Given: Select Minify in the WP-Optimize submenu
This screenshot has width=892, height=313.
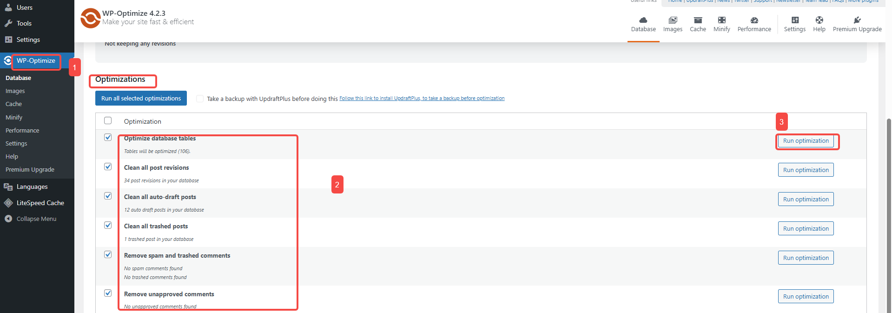Looking at the screenshot, I should [x=14, y=117].
